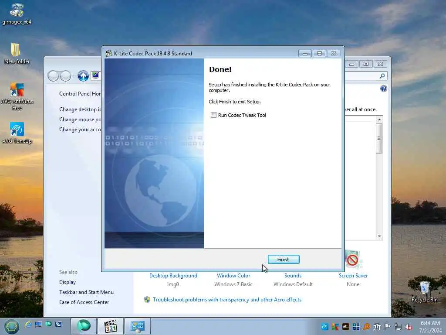The width and height of the screenshot is (446, 335).
Task: Launch AVG AntiVirus Free from the desktop
Action: [x=17, y=96]
